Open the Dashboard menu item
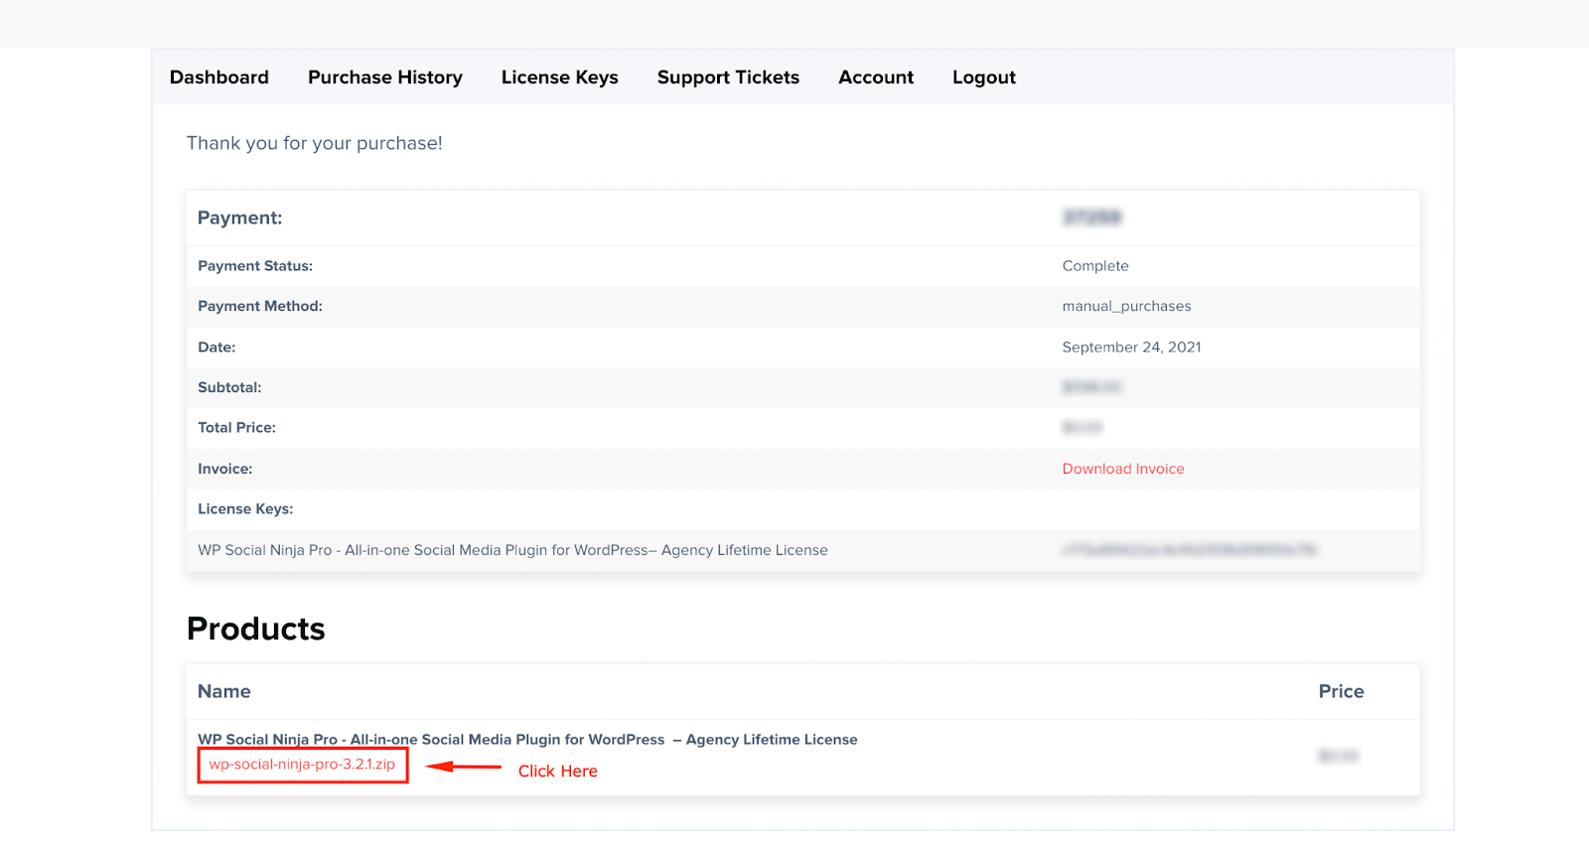This screenshot has height=846, width=1589. point(218,77)
